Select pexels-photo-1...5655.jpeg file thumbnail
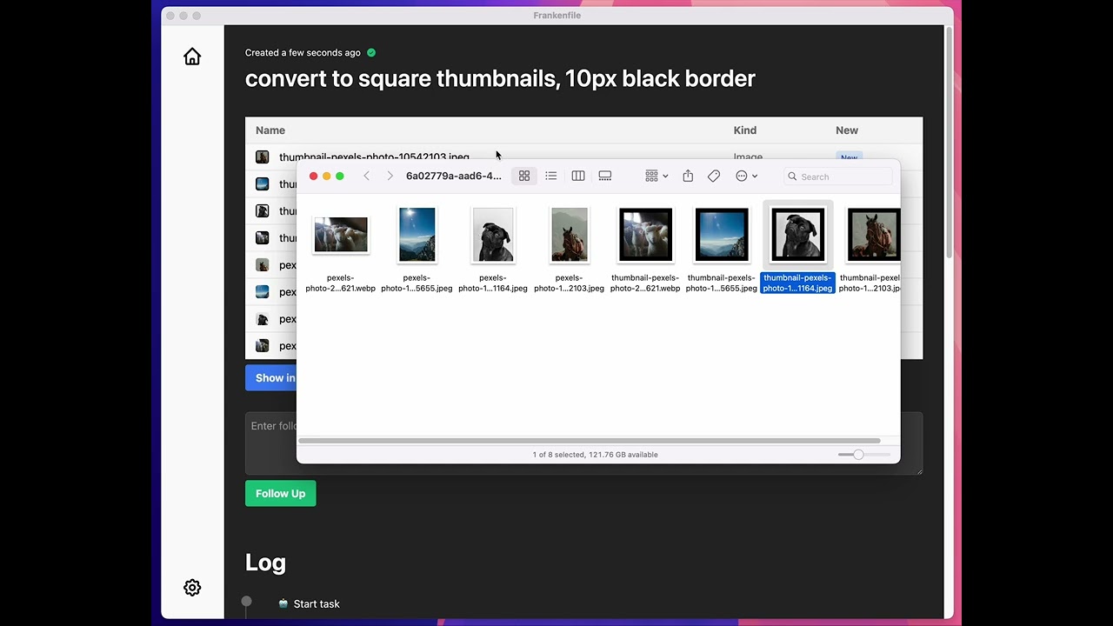1113x626 pixels. tap(417, 235)
